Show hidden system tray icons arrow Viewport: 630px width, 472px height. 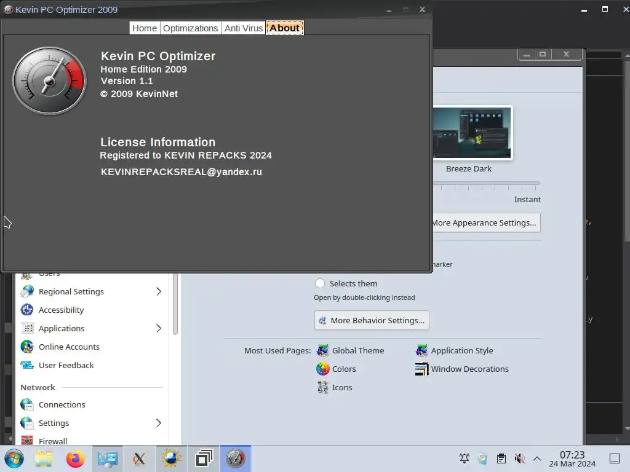(x=537, y=458)
